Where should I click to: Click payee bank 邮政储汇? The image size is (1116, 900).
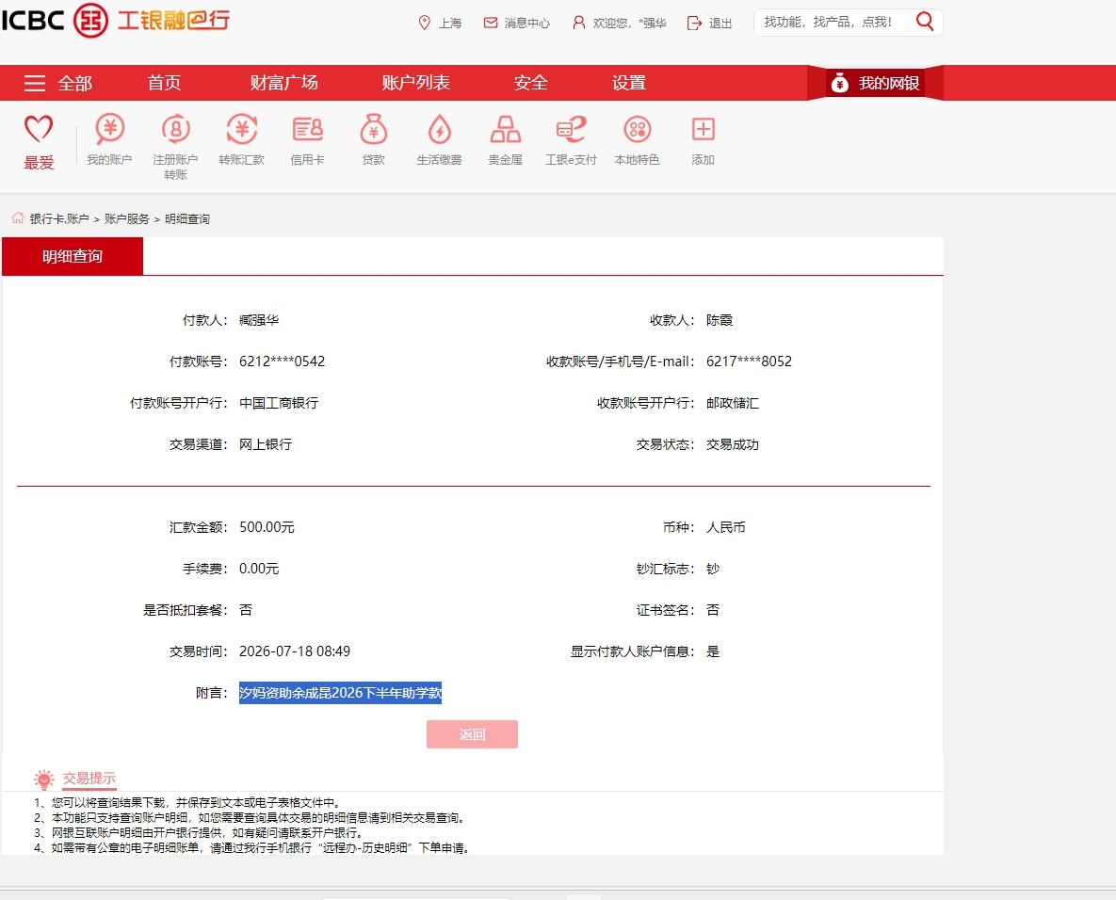[x=733, y=403]
